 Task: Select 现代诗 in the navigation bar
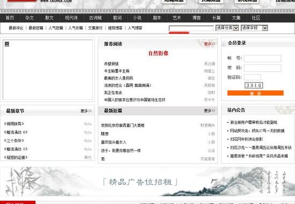71,18
